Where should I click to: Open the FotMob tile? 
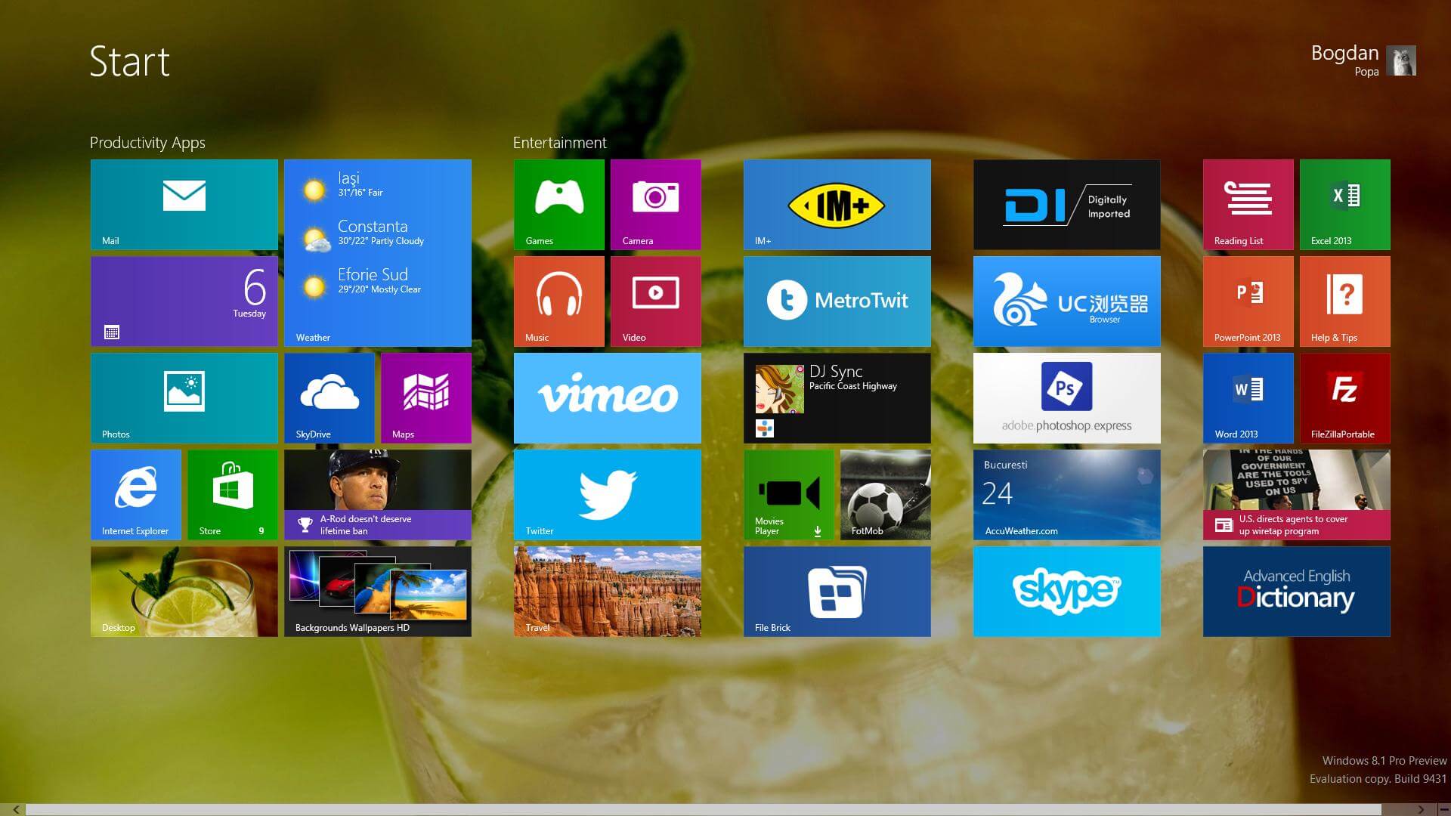(x=886, y=495)
